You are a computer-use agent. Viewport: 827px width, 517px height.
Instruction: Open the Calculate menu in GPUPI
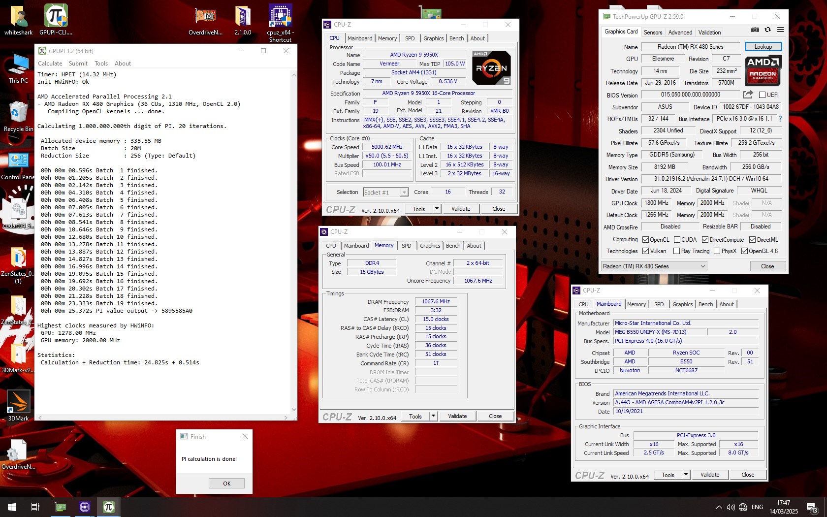point(50,64)
